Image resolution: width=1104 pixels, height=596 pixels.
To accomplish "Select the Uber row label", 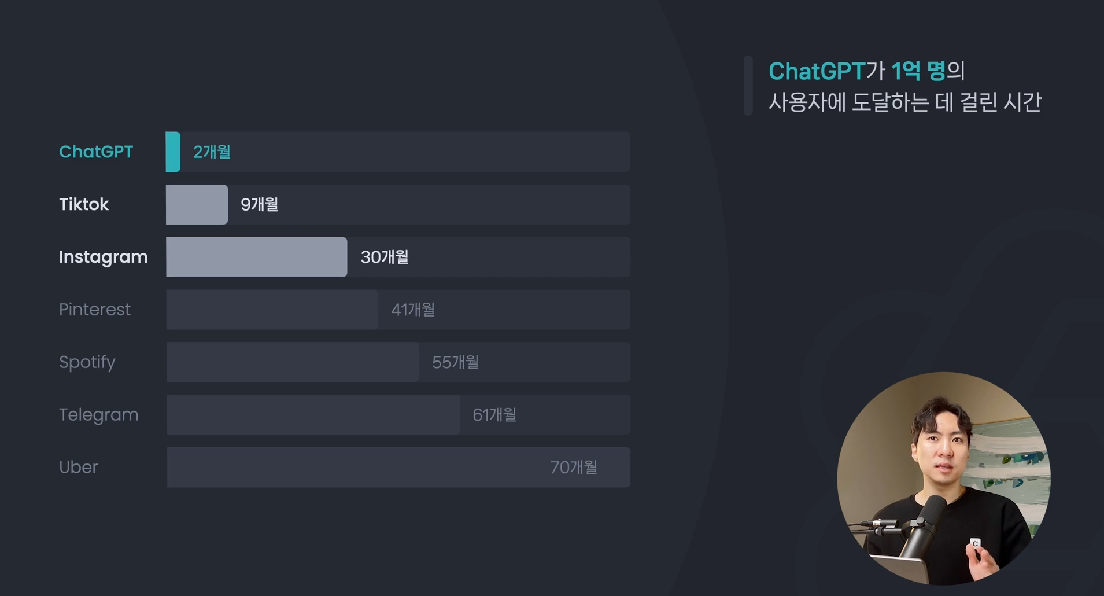I will (79, 467).
